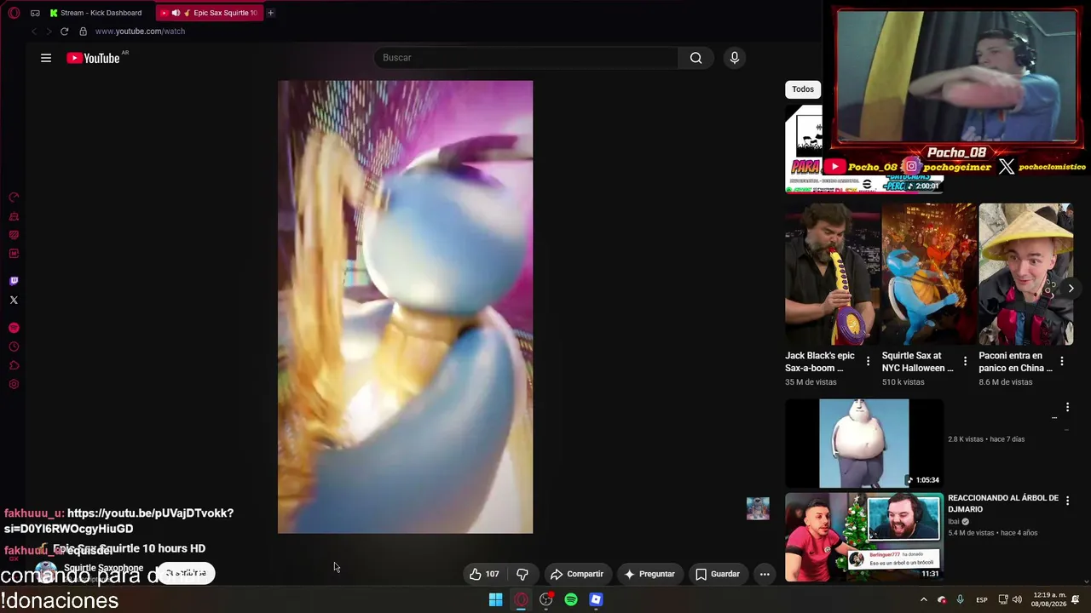Open Jack Black sax-a-boom short thumbnail
Viewport: 1091px width, 613px height.
pyautogui.click(x=832, y=274)
